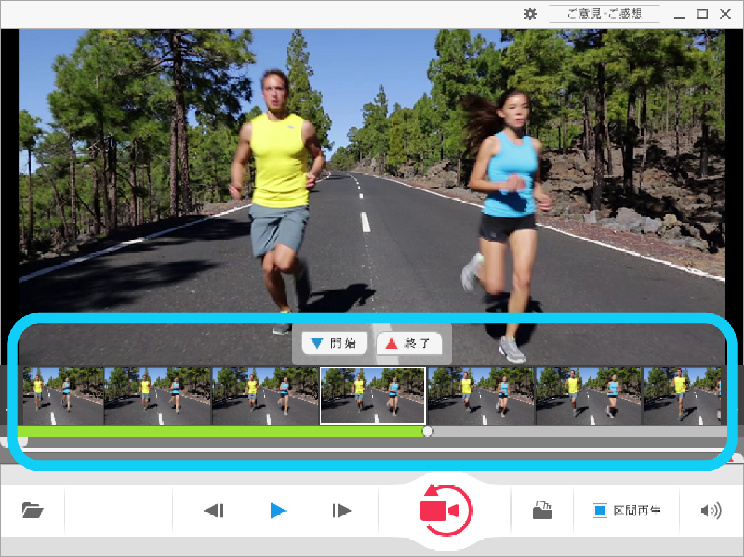The height and width of the screenshot is (557, 744).
Task: Click the ご意見・ご感想 feedback button
Action: coord(604,14)
